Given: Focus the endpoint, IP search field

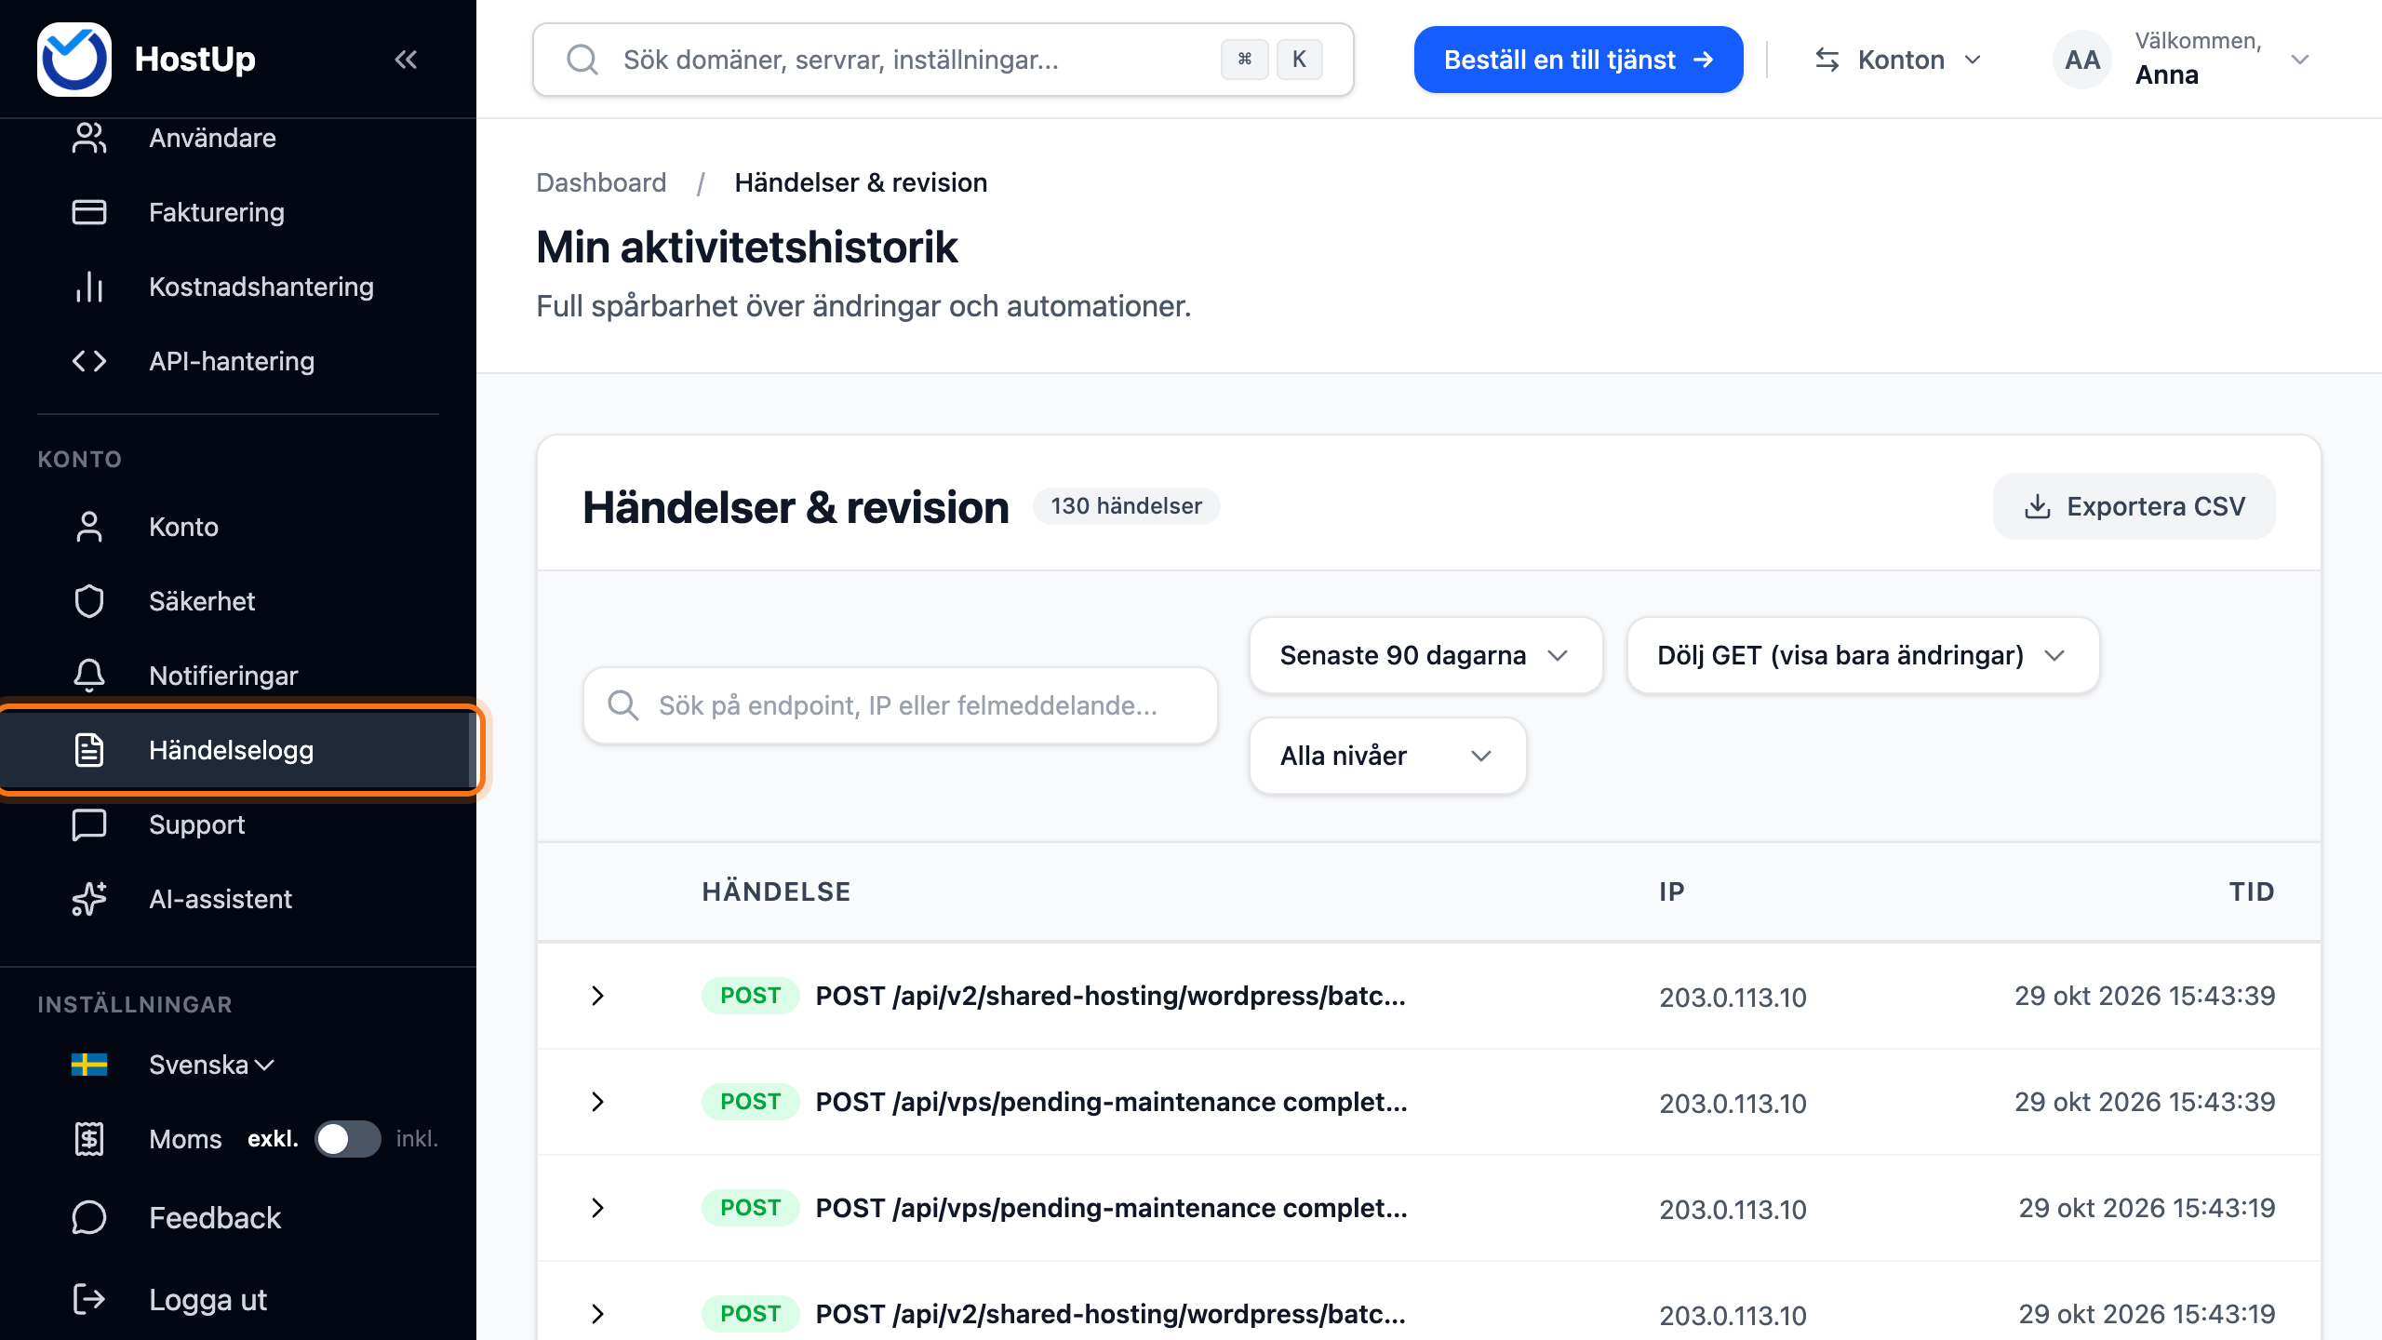Looking at the screenshot, I should (x=901, y=705).
